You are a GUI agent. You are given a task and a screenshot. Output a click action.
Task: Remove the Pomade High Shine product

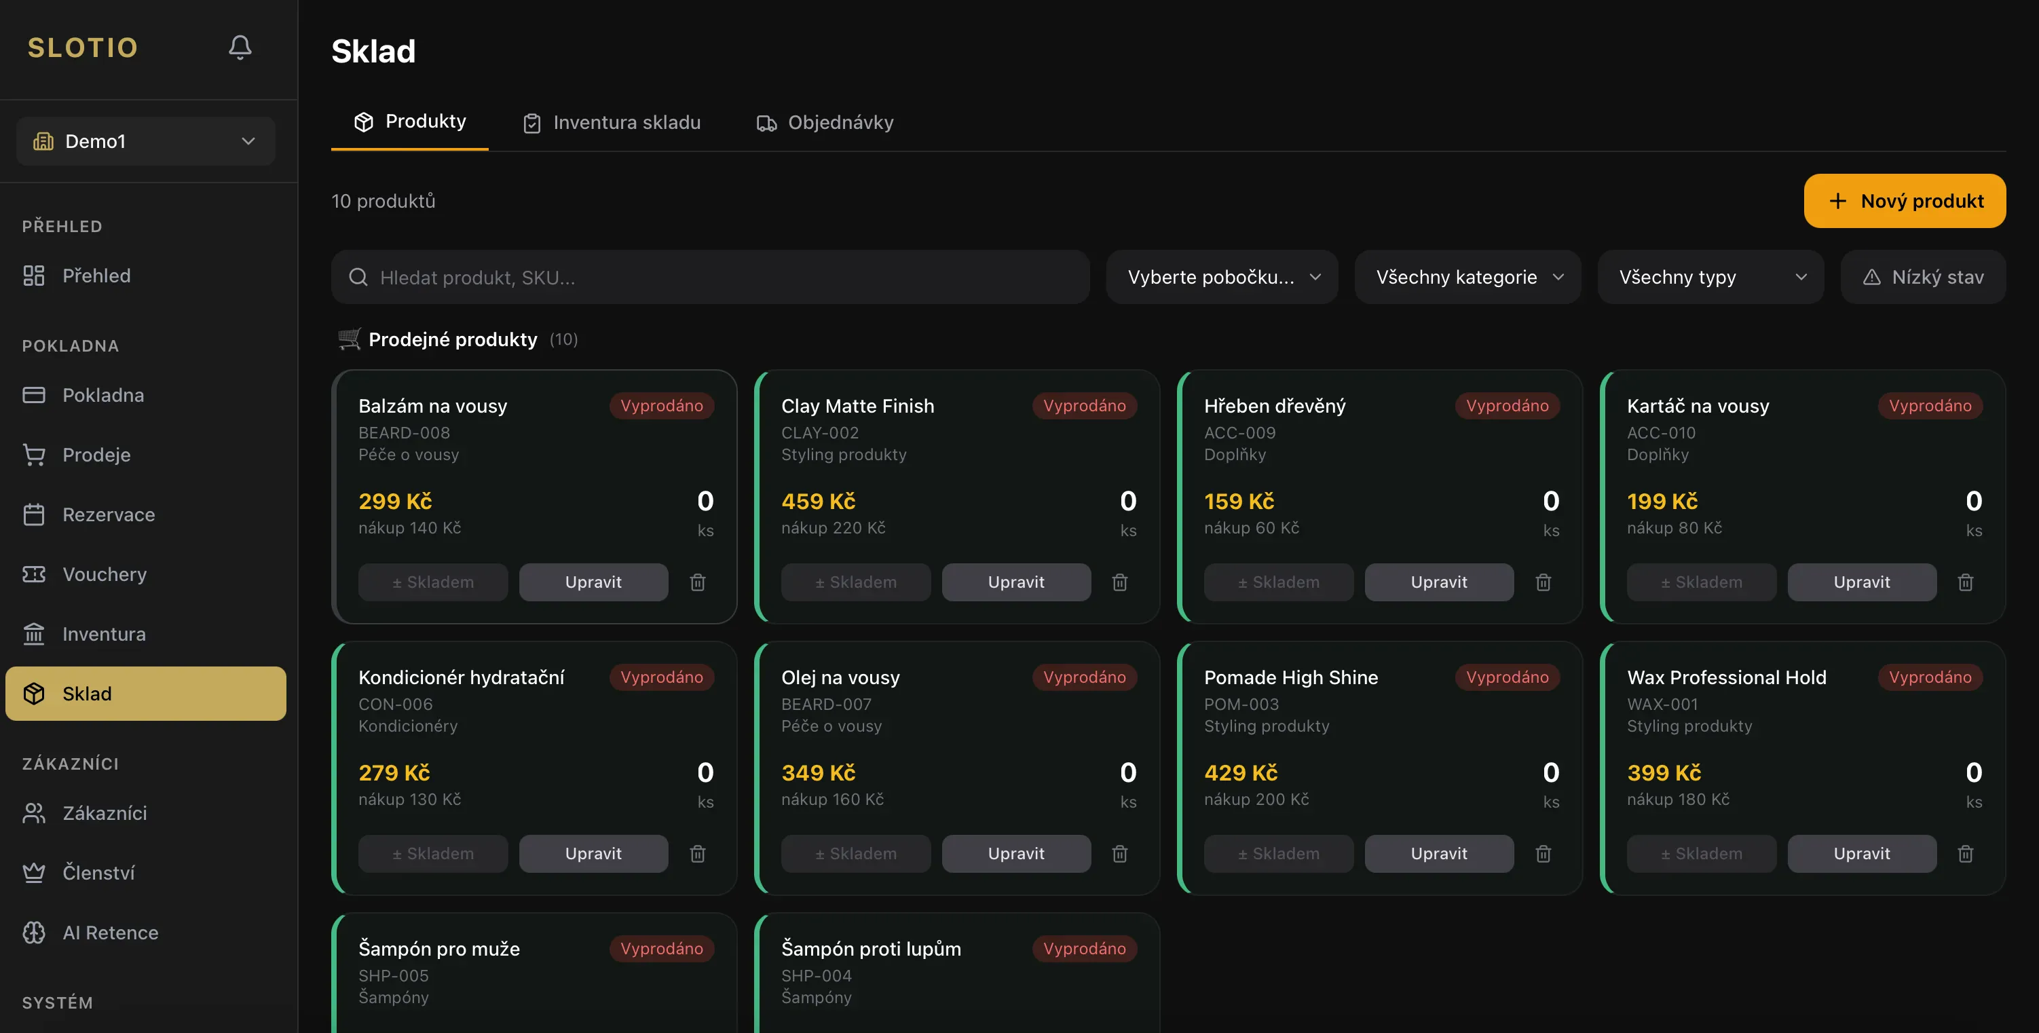point(1543,854)
